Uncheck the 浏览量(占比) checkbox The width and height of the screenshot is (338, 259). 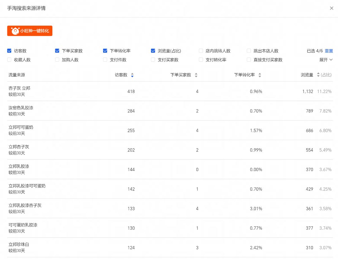pos(153,51)
